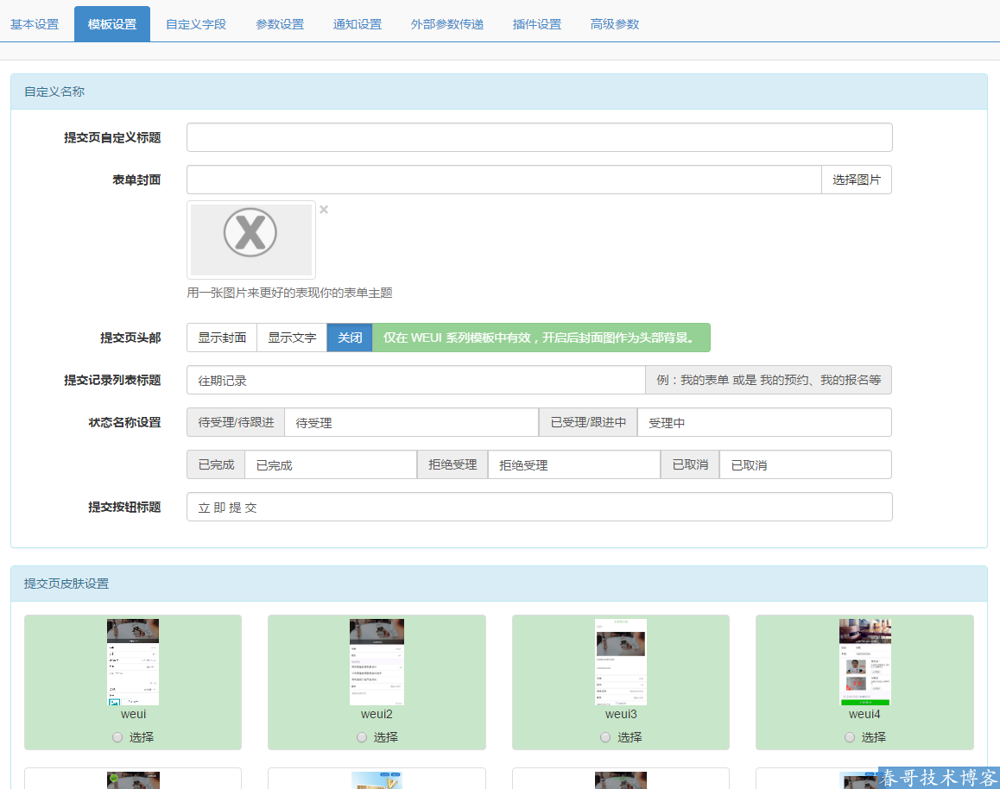Image resolution: width=1000 pixels, height=789 pixels.
Task: Open the 高级参数 tab
Action: click(x=615, y=24)
